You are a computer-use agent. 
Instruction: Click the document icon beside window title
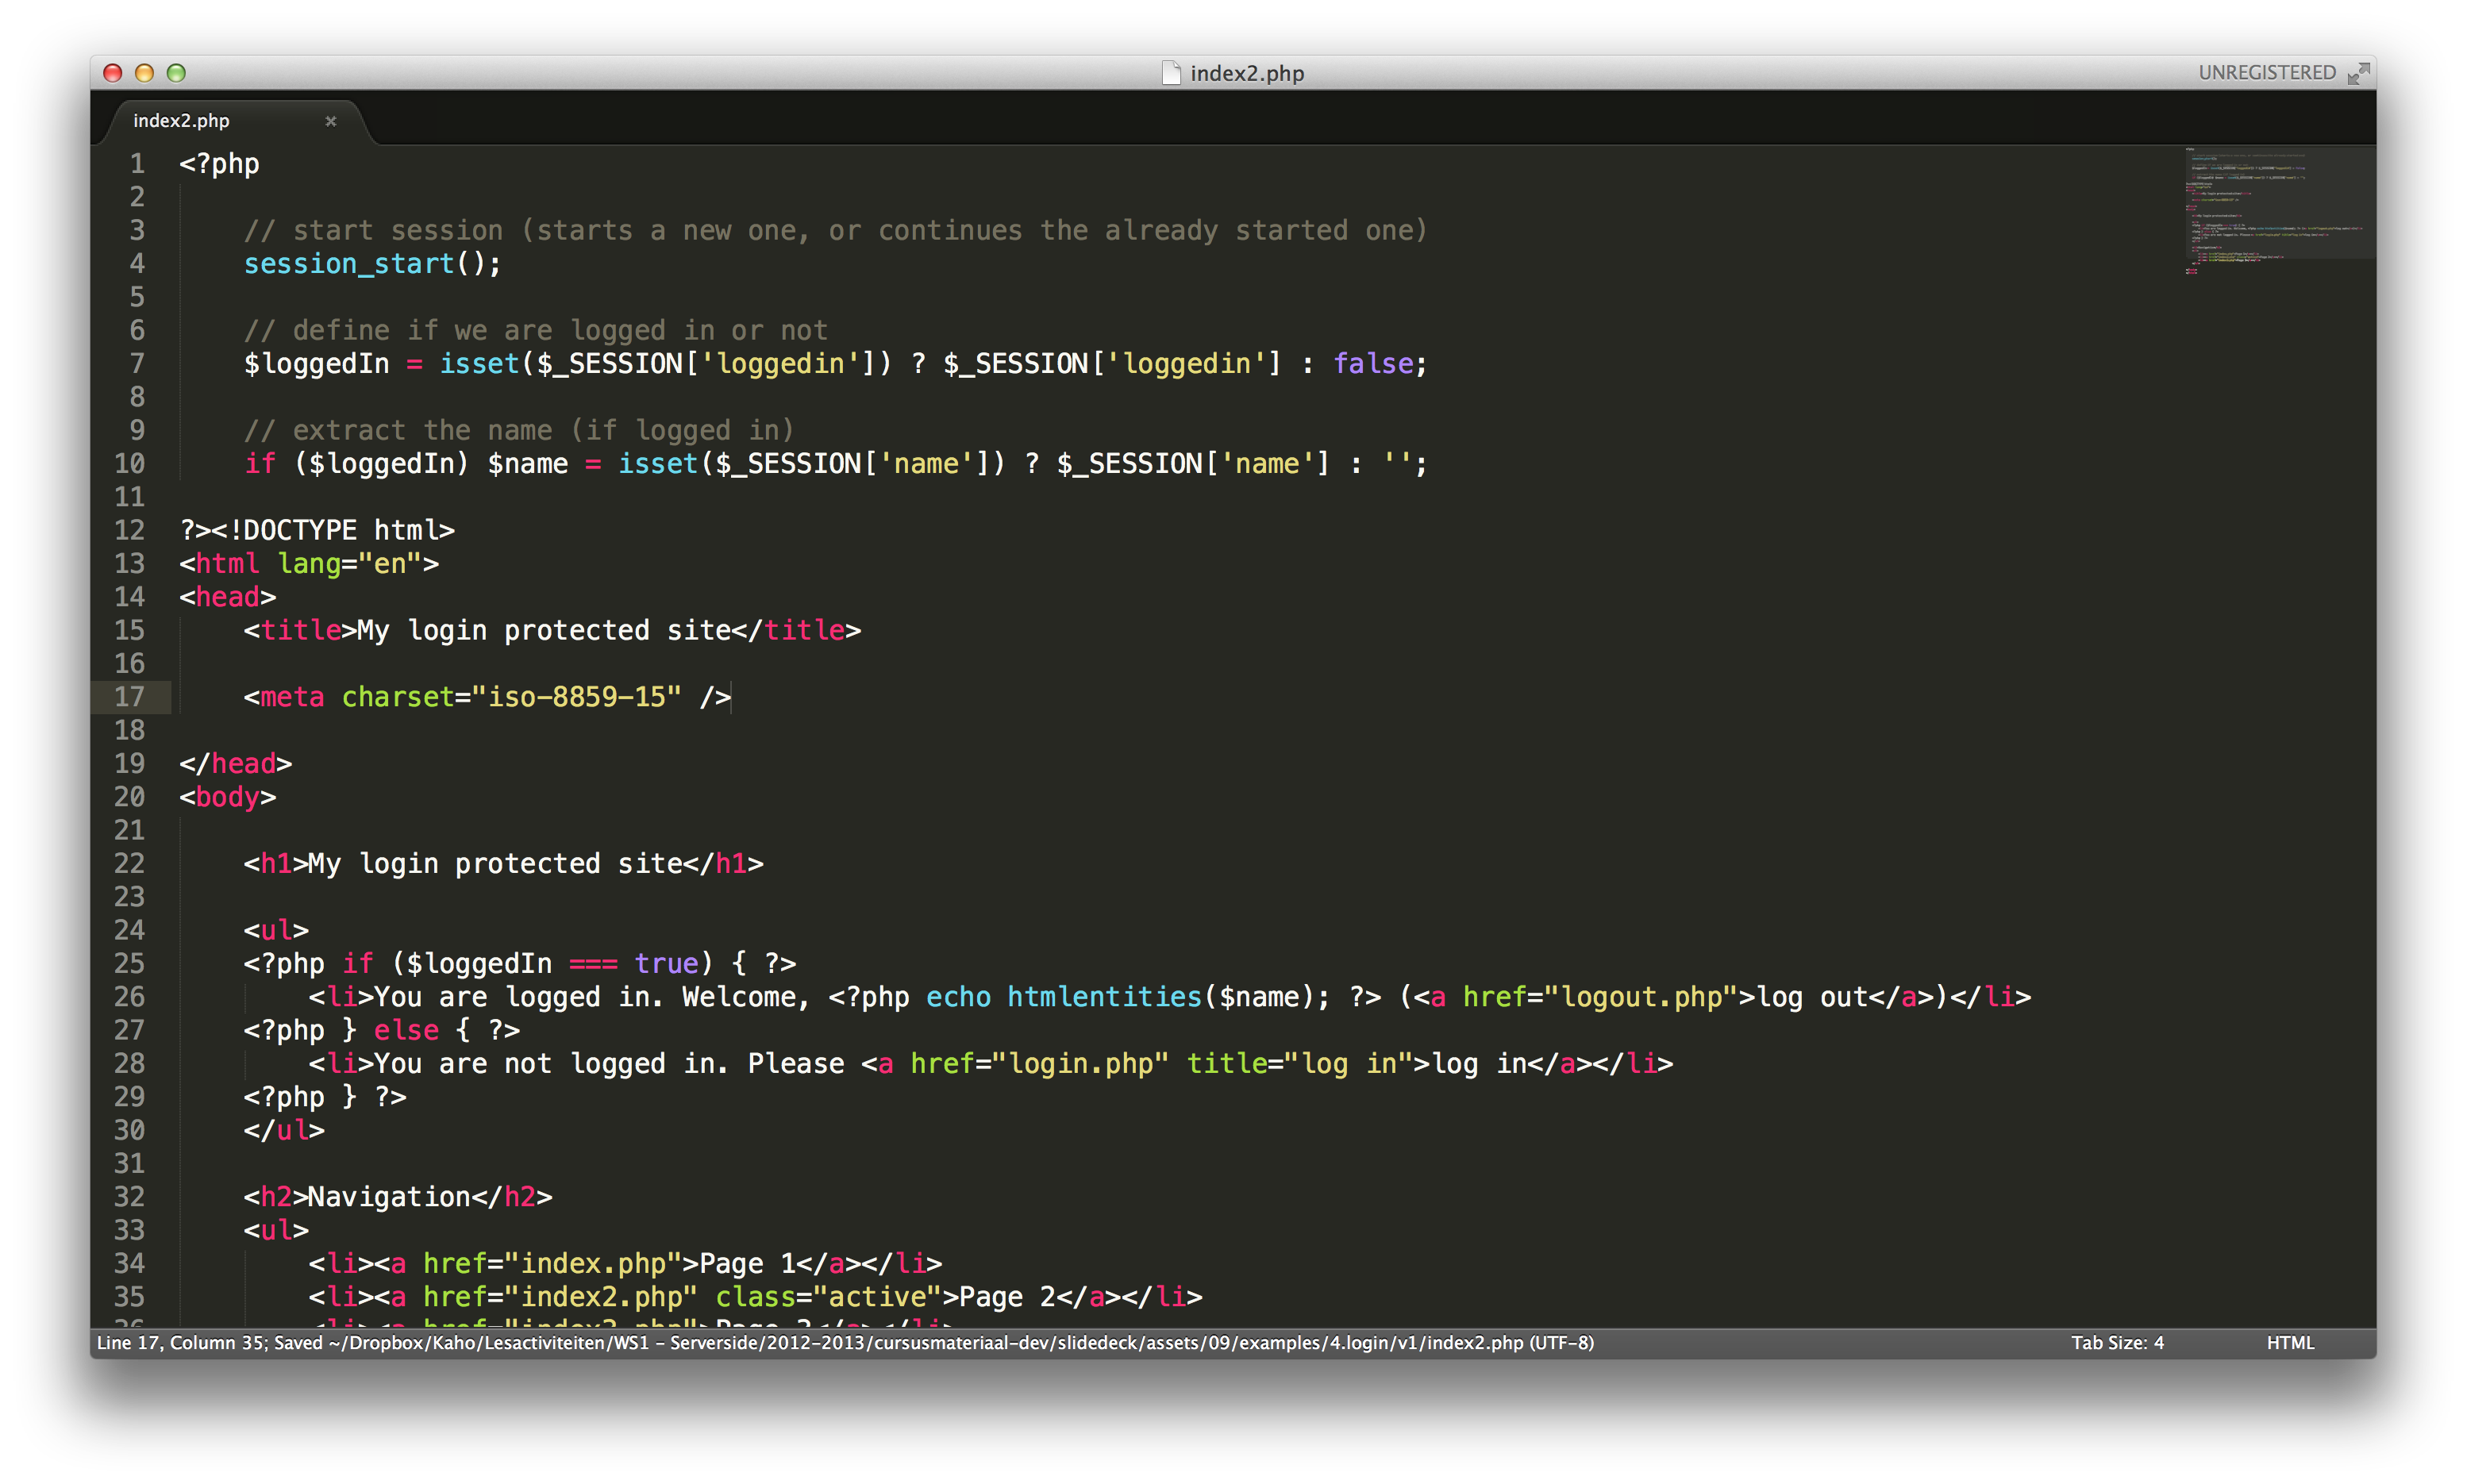point(1170,73)
